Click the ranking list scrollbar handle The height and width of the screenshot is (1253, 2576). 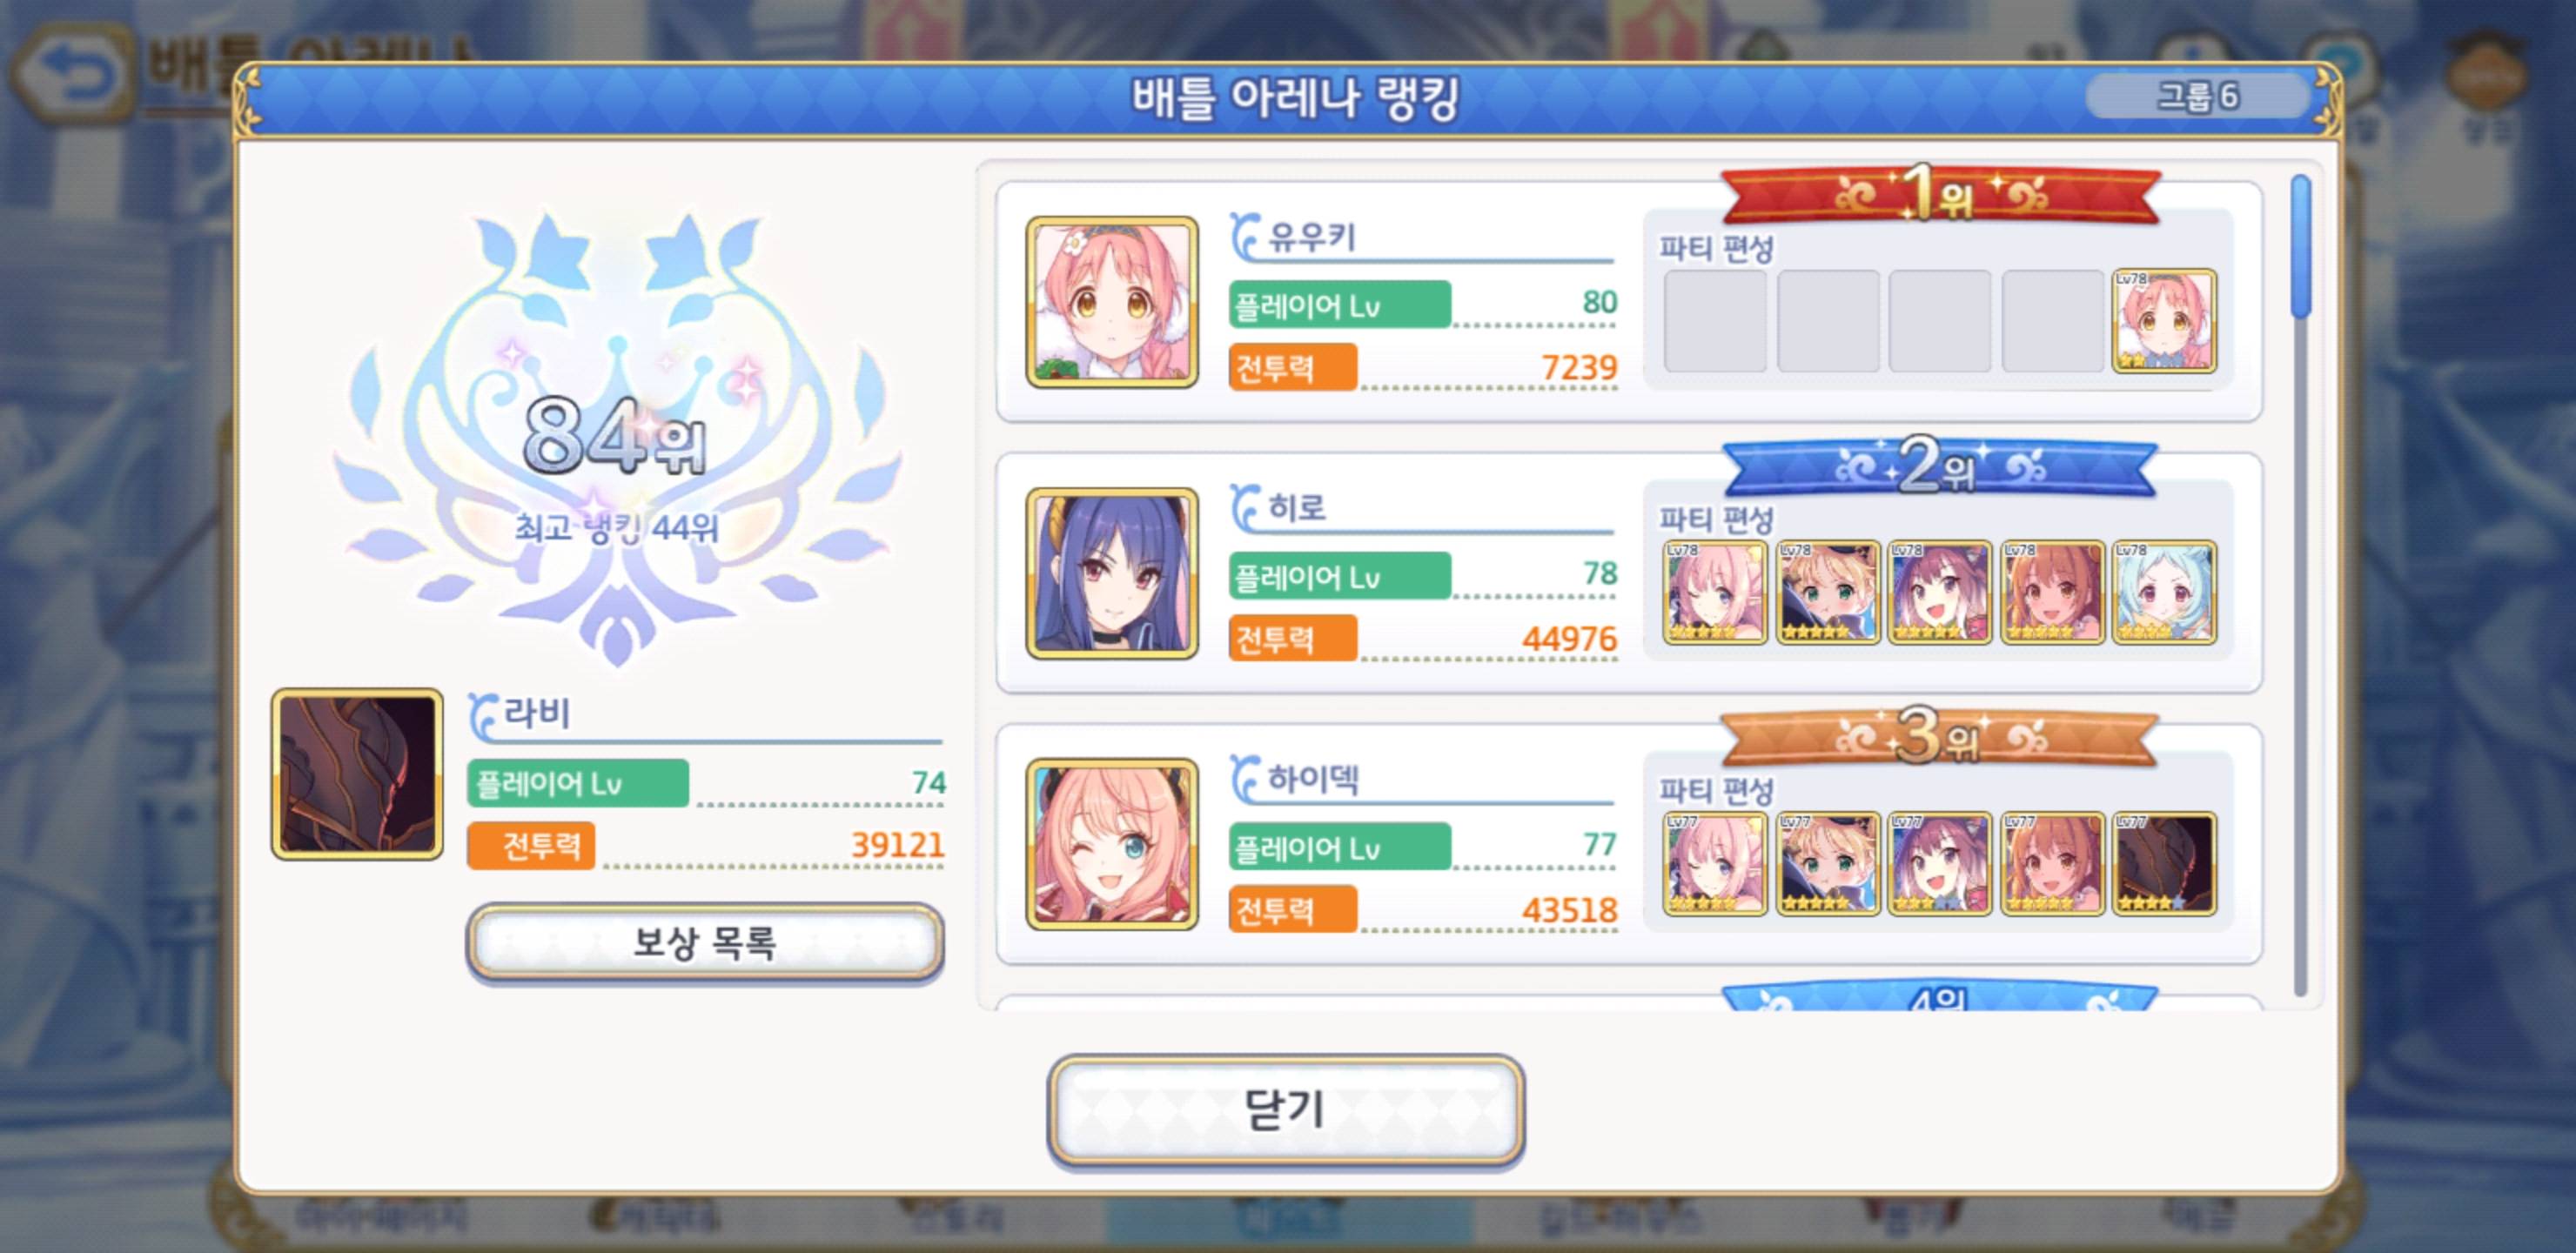point(2302,247)
